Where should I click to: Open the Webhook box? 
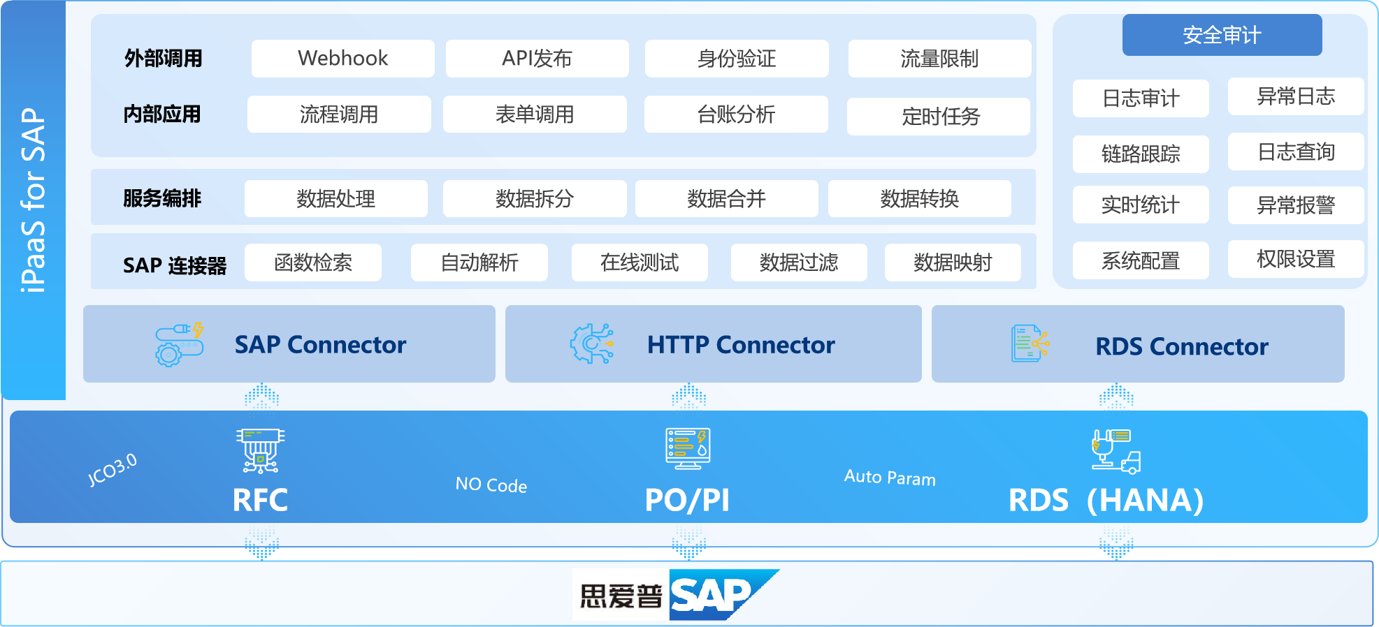(x=343, y=59)
